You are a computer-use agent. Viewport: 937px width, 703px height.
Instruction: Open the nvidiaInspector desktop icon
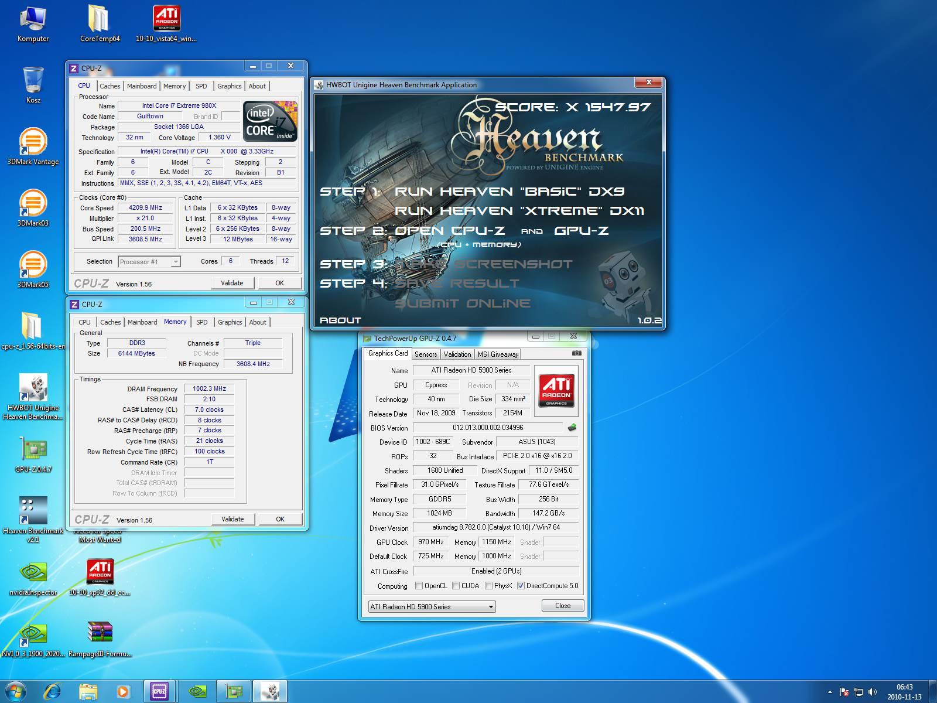click(x=33, y=579)
